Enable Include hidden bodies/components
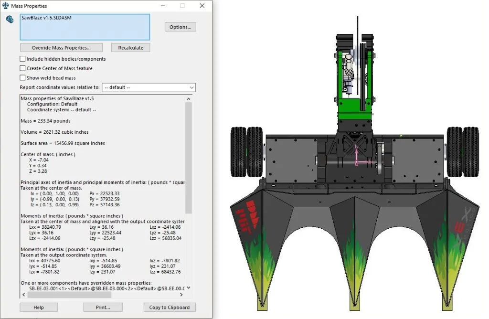Image resolution: width=489 pixels, height=319 pixels. (22, 59)
